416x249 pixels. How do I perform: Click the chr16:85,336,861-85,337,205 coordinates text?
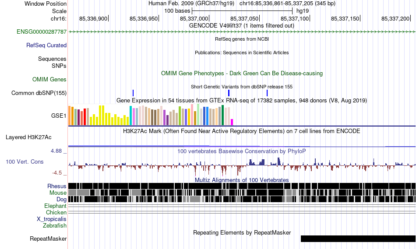tap(287, 4)
